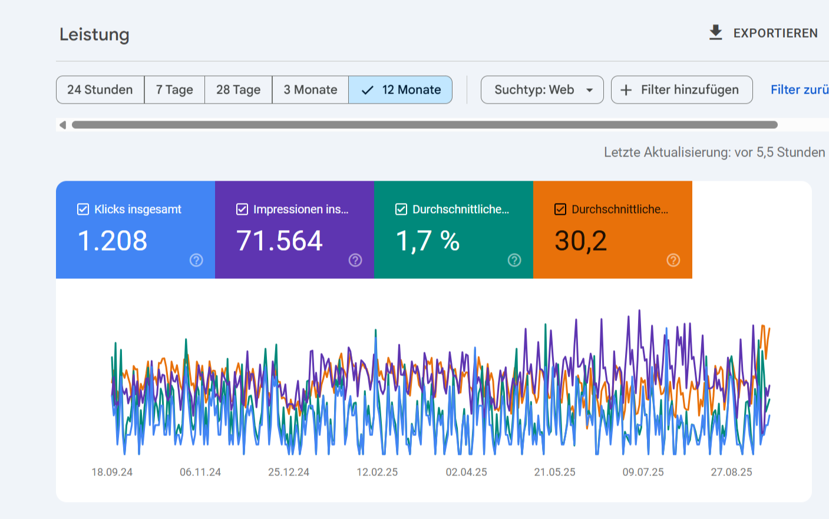The height and width of the screenshot is (519, 829).
Task: Click the Filter zurücksetzen link
Action: point(799,90)
